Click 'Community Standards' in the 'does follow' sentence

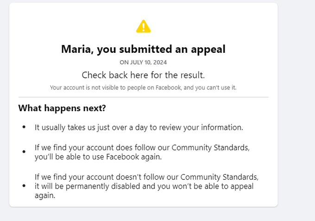click(x=210, y=148)
